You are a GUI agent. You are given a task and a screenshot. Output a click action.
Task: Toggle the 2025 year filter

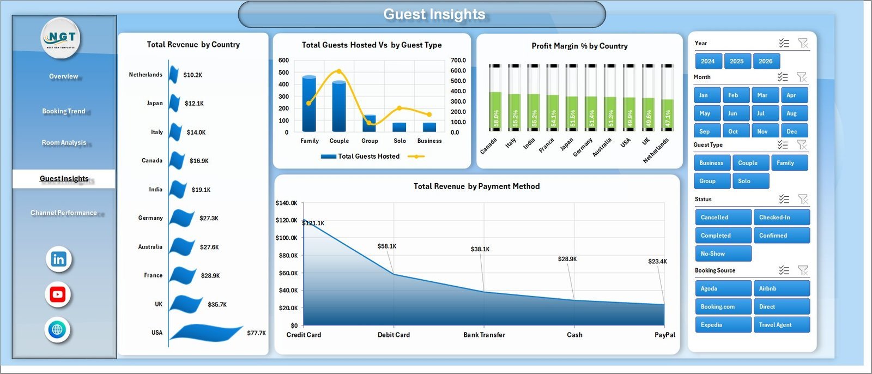click(x=736, y=61)
